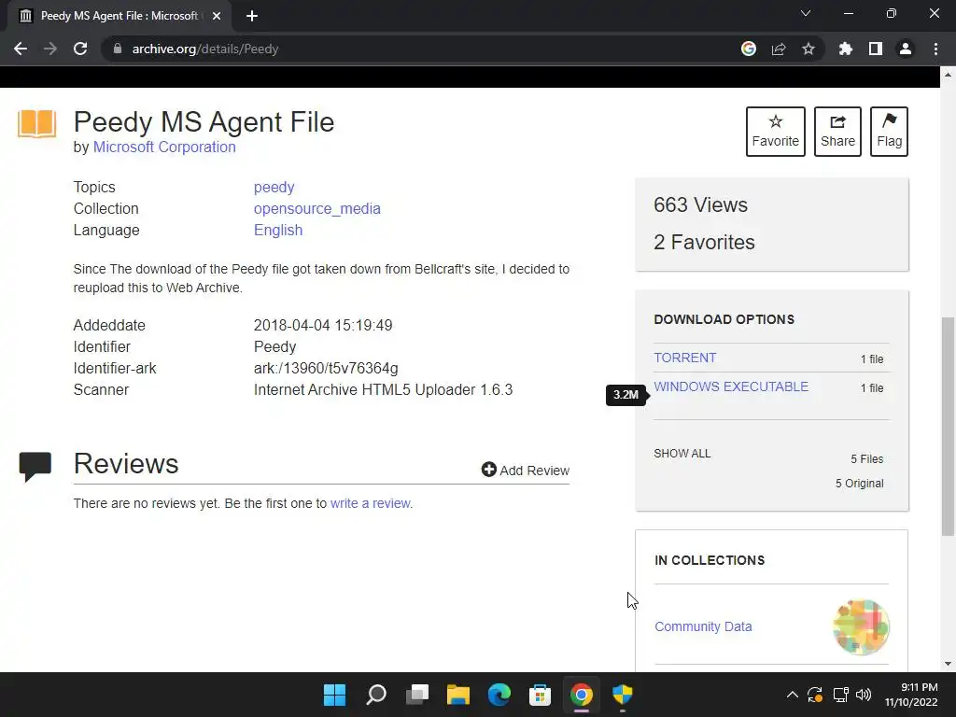Open the Chrome extensions puzzle icon

846,49
